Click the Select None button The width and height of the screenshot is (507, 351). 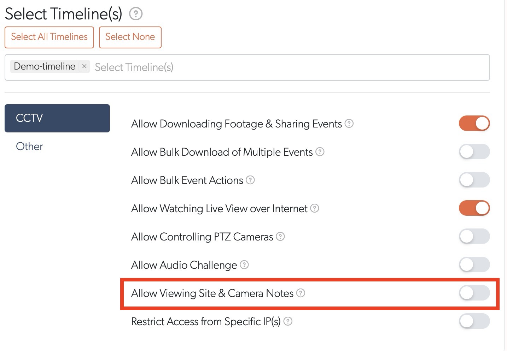(130, 37)
